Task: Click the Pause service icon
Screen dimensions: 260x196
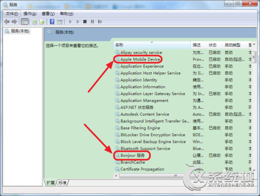Action: coord(93,22)
